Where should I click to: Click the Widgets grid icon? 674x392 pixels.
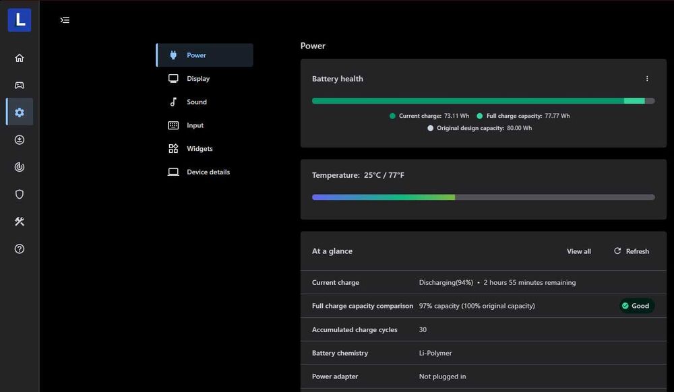coord(173,149)
